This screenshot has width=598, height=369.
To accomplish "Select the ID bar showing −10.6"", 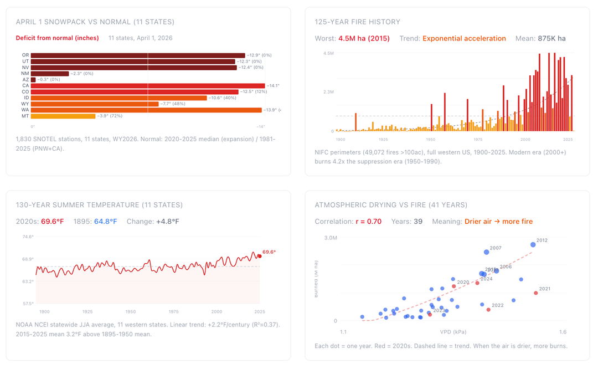I will [x=118, y=98].
